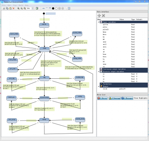This screenshot has height=141, width=149.
Task: Click the gray plus add variable icon
Action: click(x=99, y=16)
